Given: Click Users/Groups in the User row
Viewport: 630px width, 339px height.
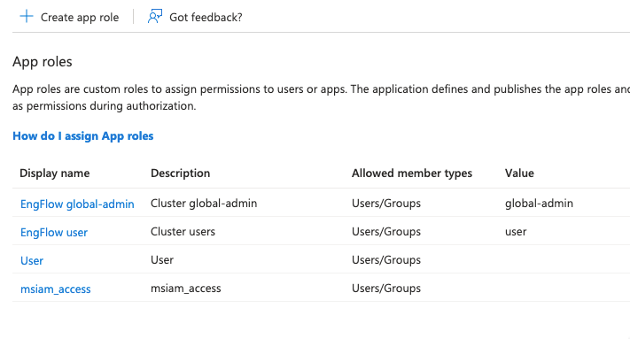Looking at the screenshot, I should coord(386,260).
